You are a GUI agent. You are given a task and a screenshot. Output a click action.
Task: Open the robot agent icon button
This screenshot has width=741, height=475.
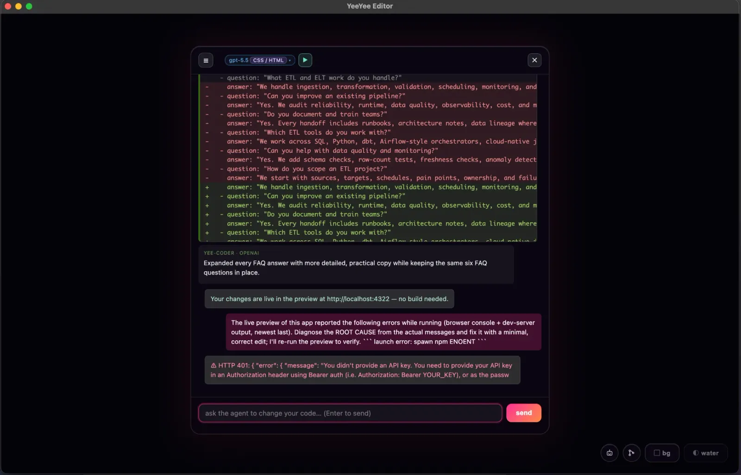click(609, 453)
